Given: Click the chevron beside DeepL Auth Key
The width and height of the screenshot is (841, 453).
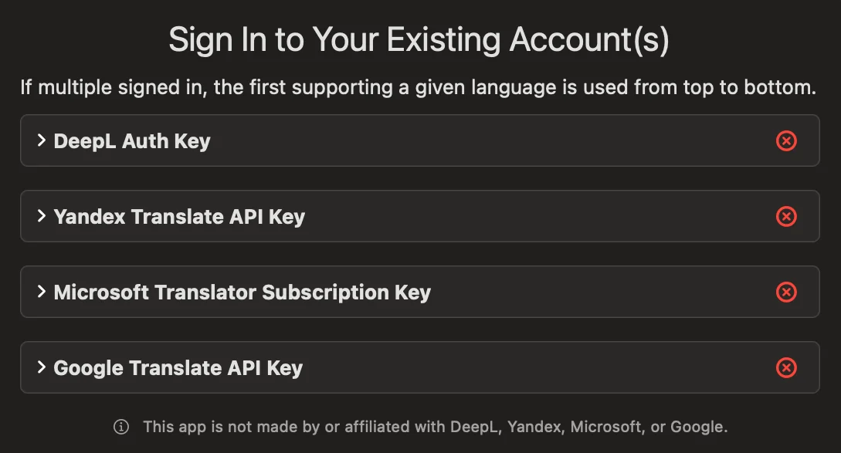Looking at the screenshot, I should 40,140.
